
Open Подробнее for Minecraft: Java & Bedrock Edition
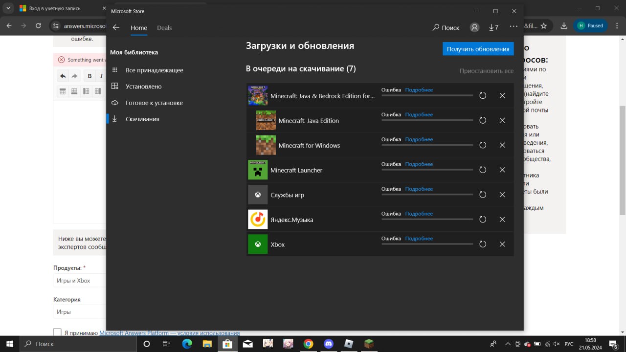[419, 90]
